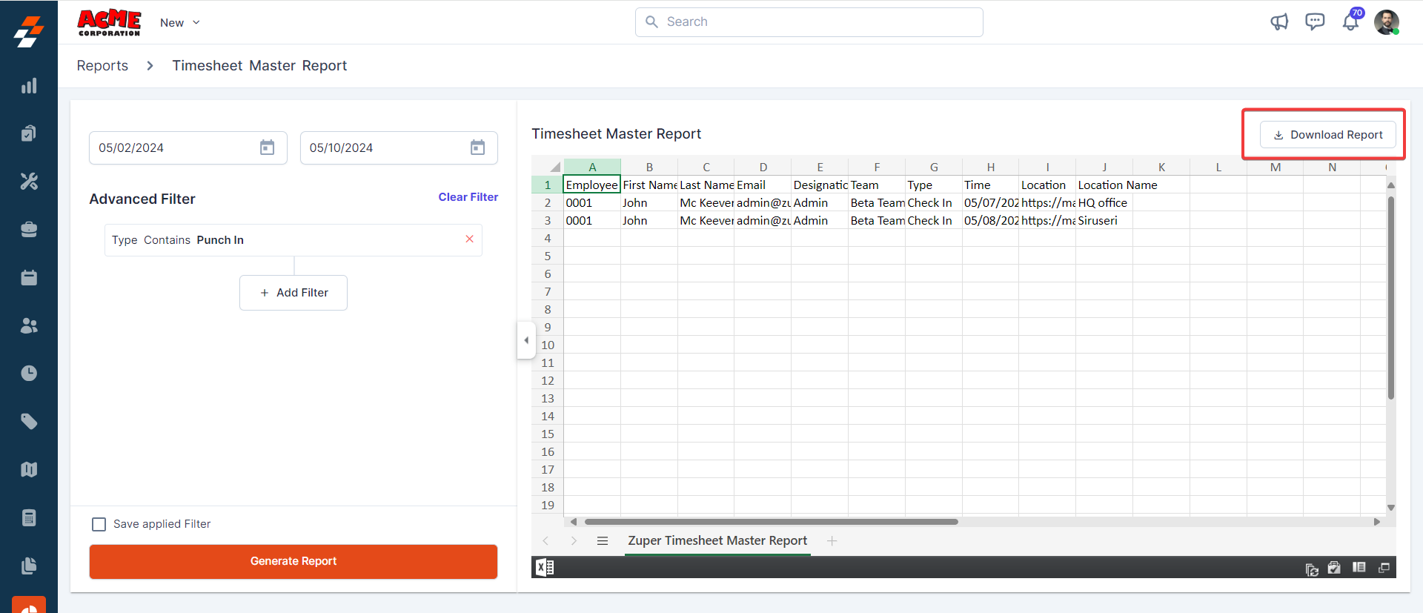
Task: Remove the Type Contains Punch In filter
Action: (x=469, y=239)
